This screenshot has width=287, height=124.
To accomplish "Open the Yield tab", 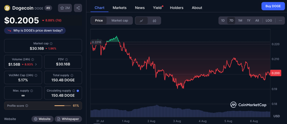I will (x=158, y=8).
